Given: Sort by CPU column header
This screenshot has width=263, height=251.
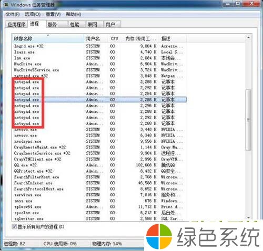Looking at the screenshot, I should pos(114,38).
